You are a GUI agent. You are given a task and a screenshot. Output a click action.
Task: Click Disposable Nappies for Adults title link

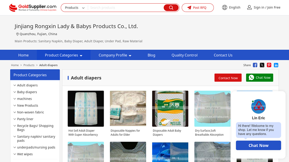pos(125,132)
